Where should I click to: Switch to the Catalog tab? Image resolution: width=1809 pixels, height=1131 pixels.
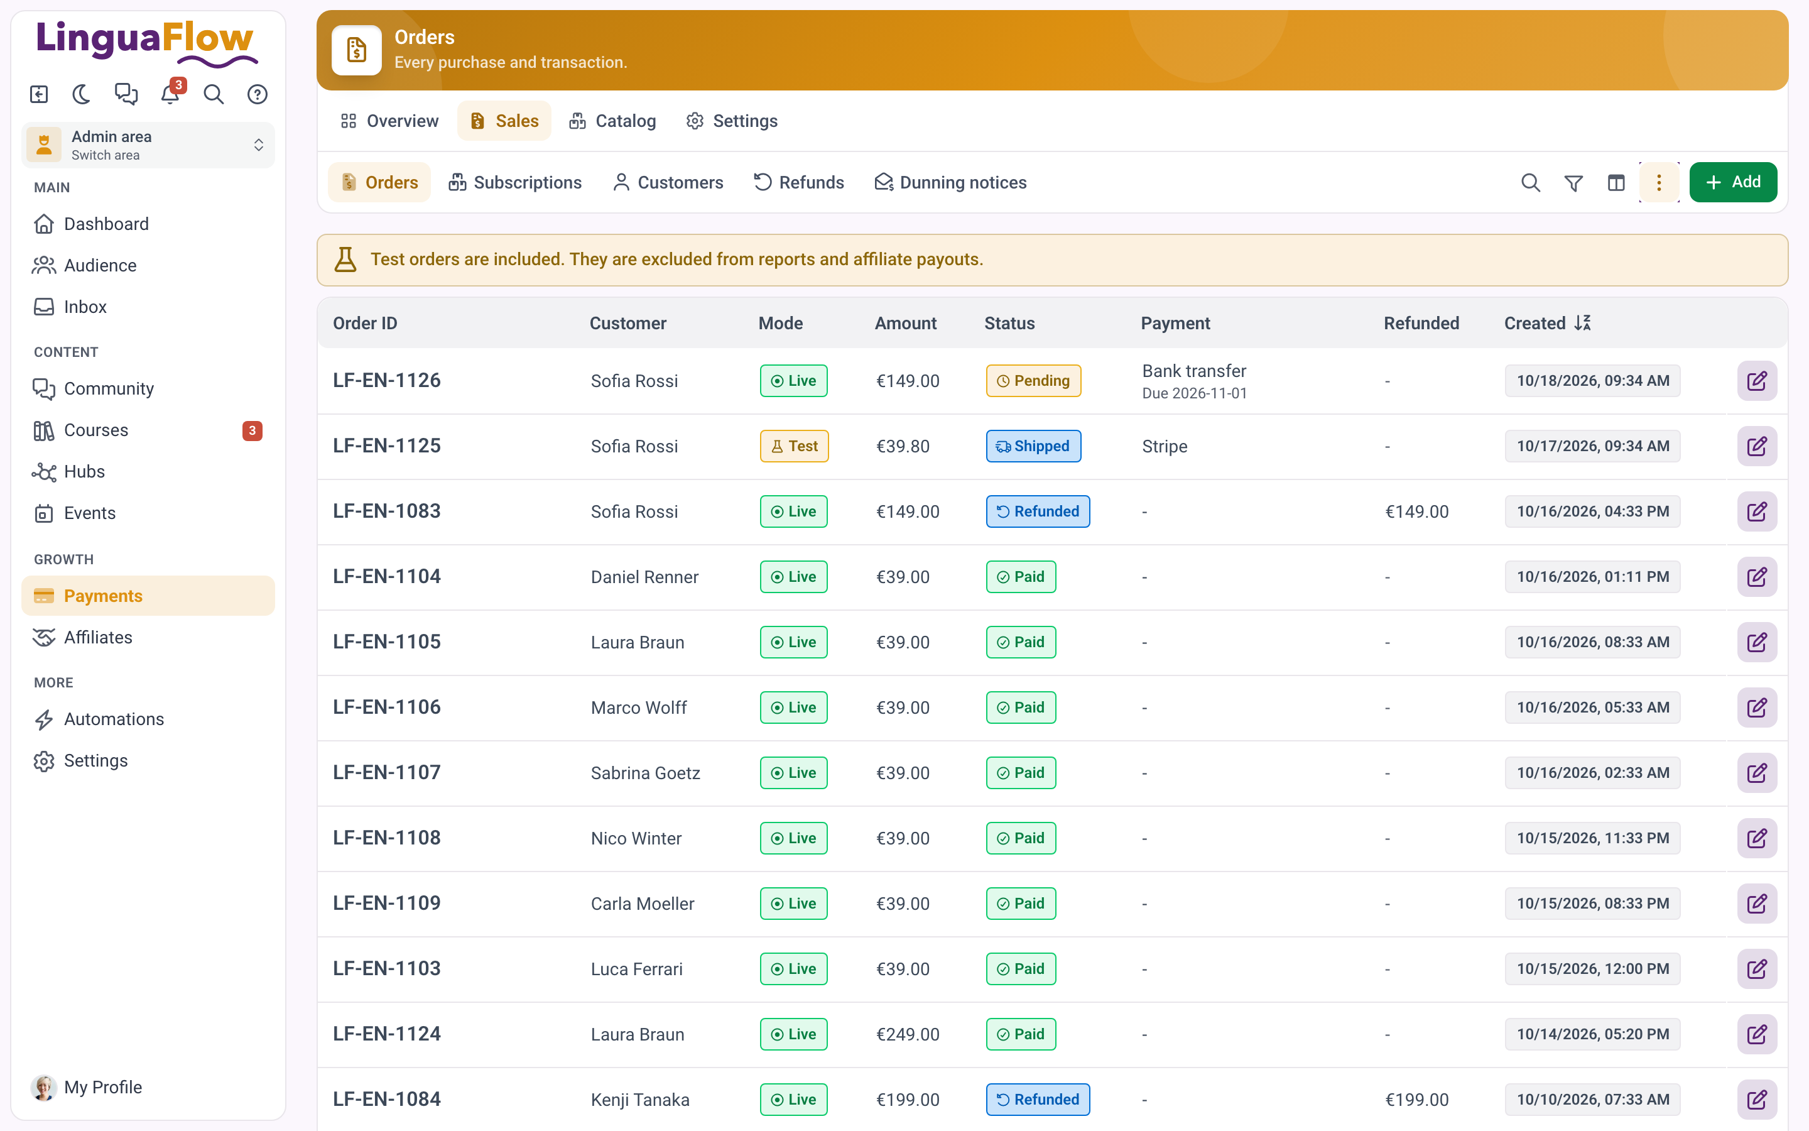click(612, 121)
